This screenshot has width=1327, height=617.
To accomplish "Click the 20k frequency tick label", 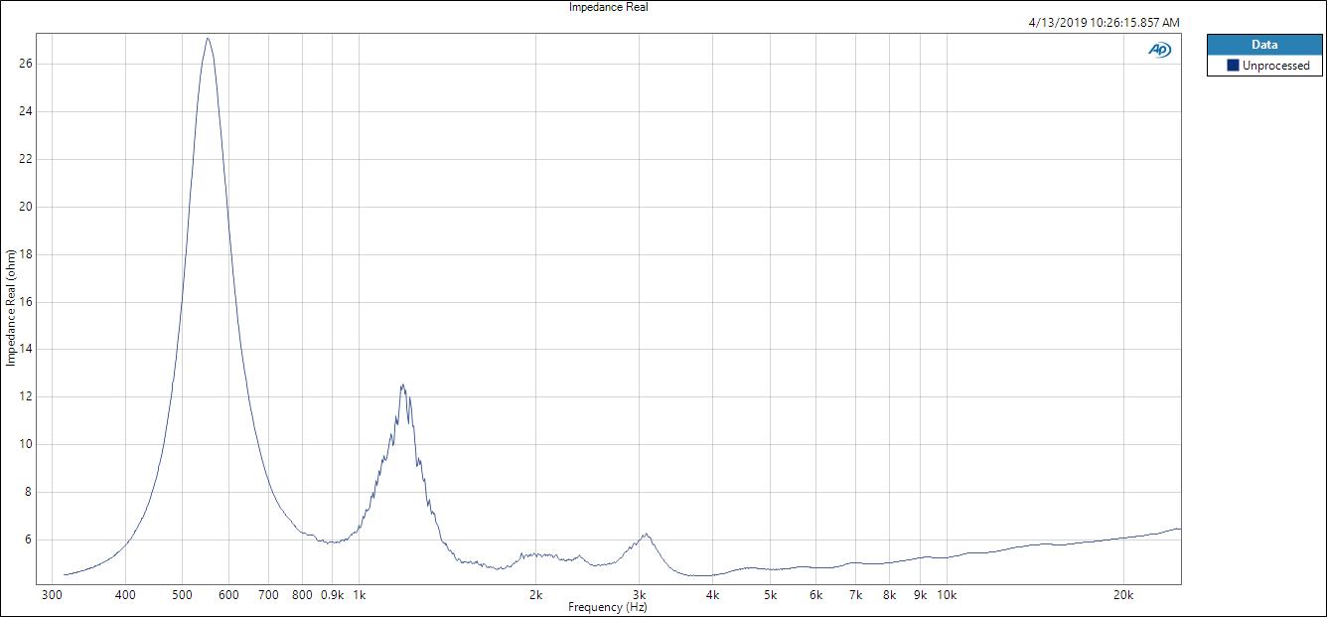I will click(1123, 595).
